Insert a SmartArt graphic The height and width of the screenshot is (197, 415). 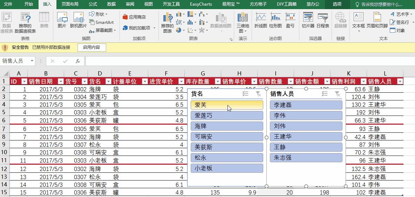coord(101,22)
